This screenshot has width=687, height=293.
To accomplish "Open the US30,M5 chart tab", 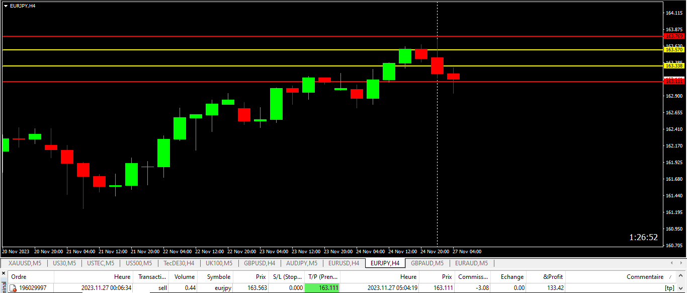I will pyautogui.click(x=64, y=263).
